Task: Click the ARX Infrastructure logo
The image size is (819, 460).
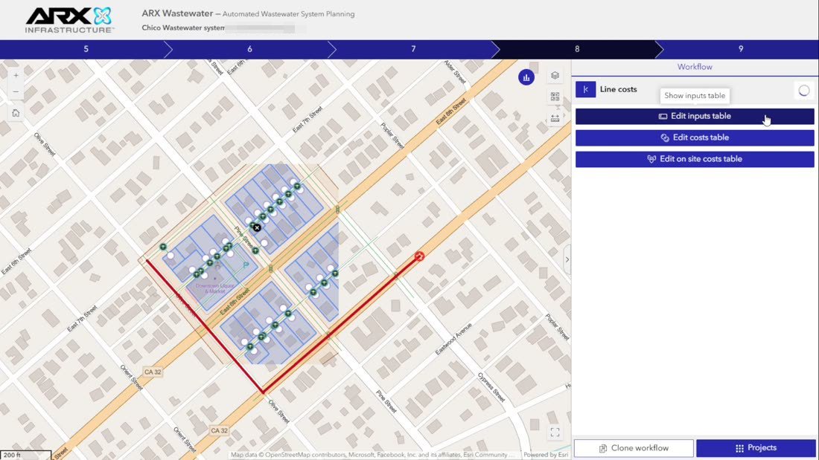Action: point(69,20)
